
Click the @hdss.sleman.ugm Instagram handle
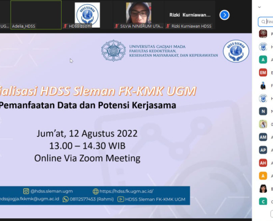click(52, 191)
